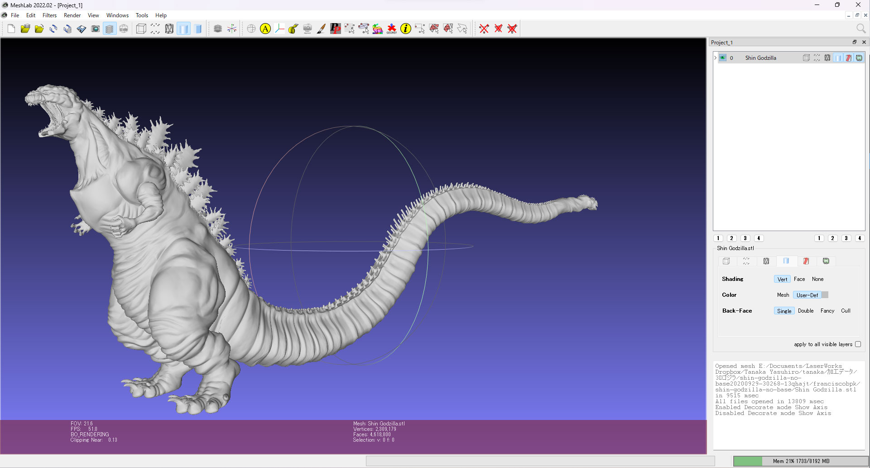Viewport: 870px width, 468px height.
Task: Create a new empty project from the toolbar
Action: click(11, 29)
